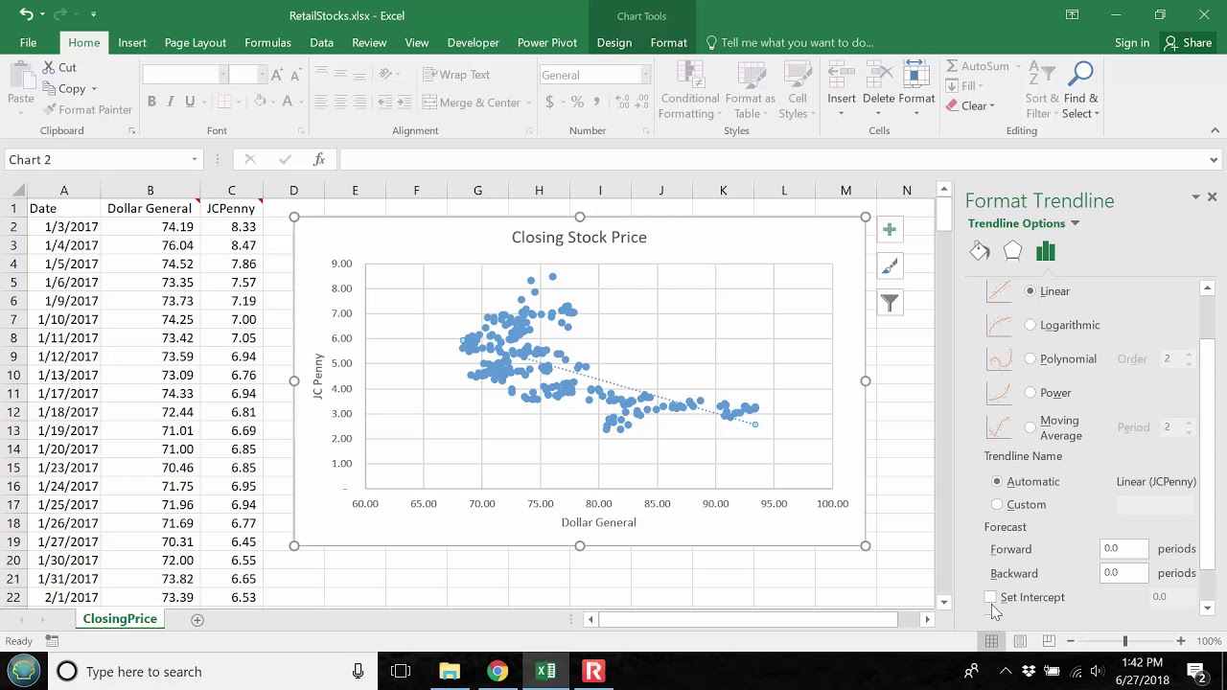Click the Insert cells icon
This screenshot has width=1227, height=690.
(841, 75)
